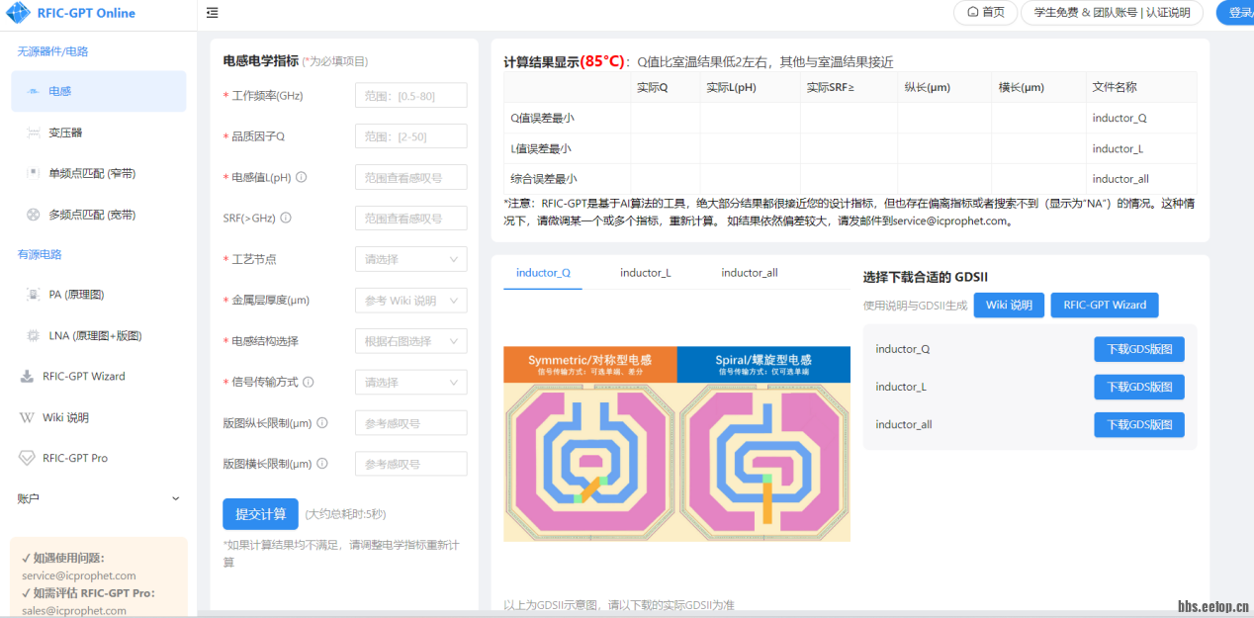Click the 电感值L(pH) input field
The height and width of the screenshot is (618, 1254).
pos(410,177)
